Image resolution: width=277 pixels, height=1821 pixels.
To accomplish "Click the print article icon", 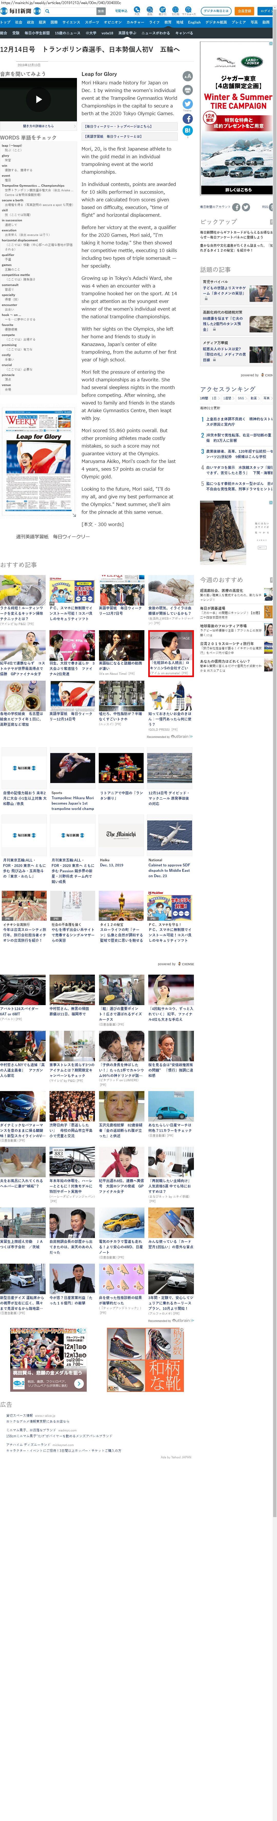I will click(187, 90).
